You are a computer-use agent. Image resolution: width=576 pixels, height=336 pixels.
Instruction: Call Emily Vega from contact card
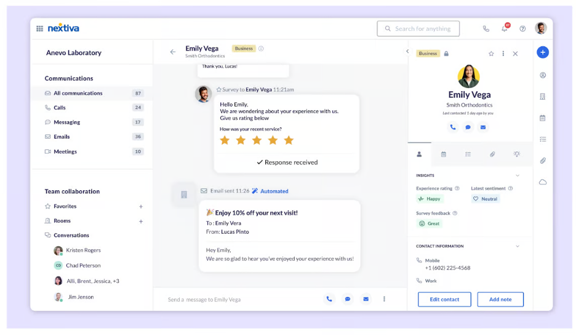(452, 127)
